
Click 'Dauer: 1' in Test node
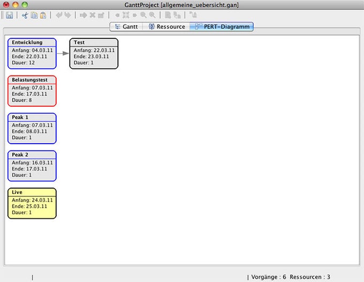click(x=84, y=62)
